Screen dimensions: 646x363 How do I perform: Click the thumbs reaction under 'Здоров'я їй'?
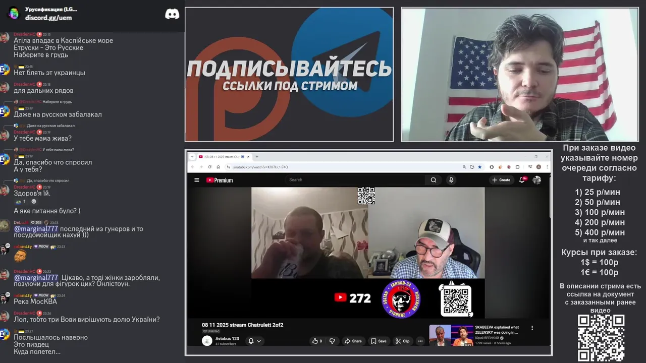(x=21, y=202)
